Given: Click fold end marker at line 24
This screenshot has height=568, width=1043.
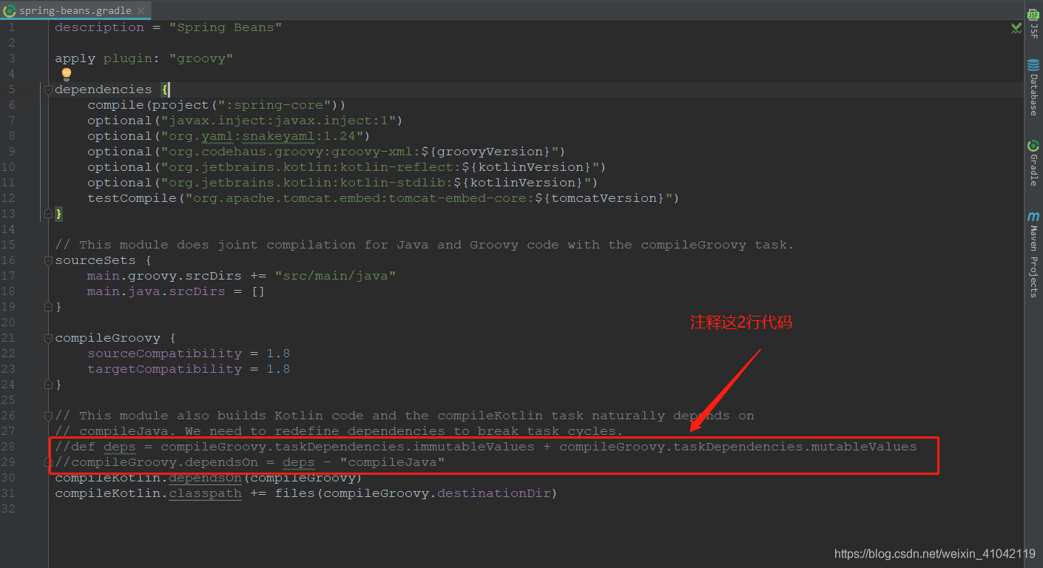Looking at the screenshot, I should click(x=48, y=385).
